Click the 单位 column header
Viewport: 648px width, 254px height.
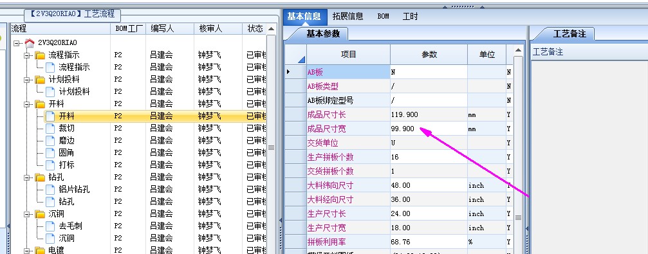coord(487,55)
